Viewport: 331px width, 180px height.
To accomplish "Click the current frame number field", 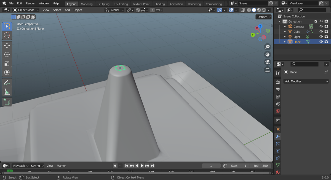I will coord(211,166).
